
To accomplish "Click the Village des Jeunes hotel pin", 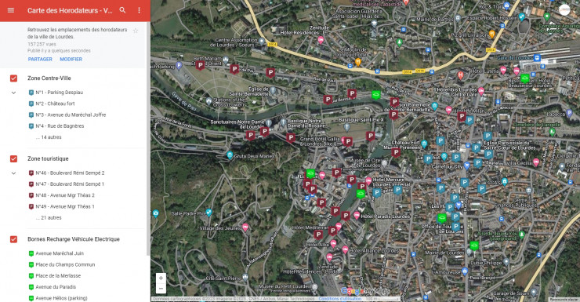I will pyautogui.click(x=245, y=227).
